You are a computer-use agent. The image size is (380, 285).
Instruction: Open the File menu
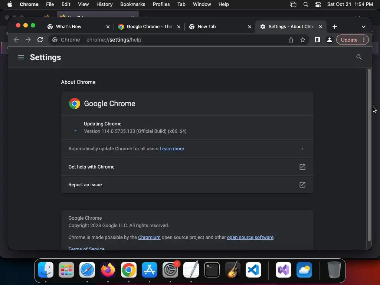point(50,4)
